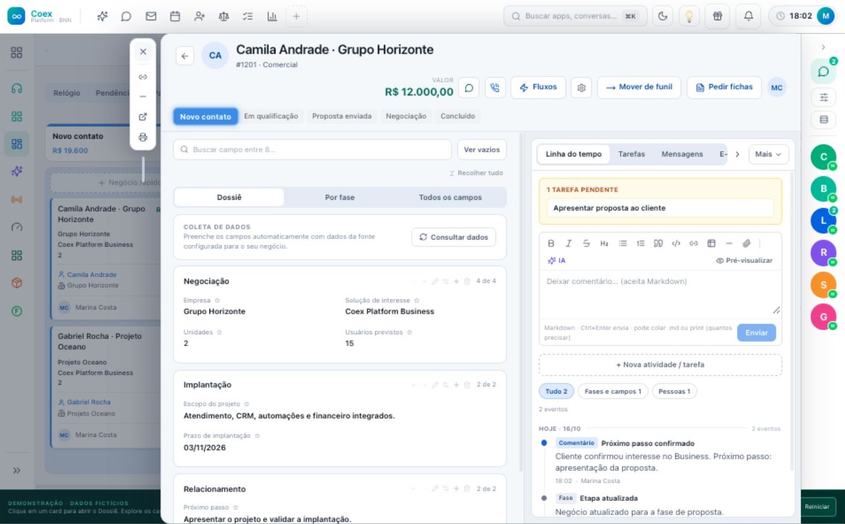Open pending task Apresentar proposta ao cliente
Viewport: 845px width, 524px height.
click(660, 208)
